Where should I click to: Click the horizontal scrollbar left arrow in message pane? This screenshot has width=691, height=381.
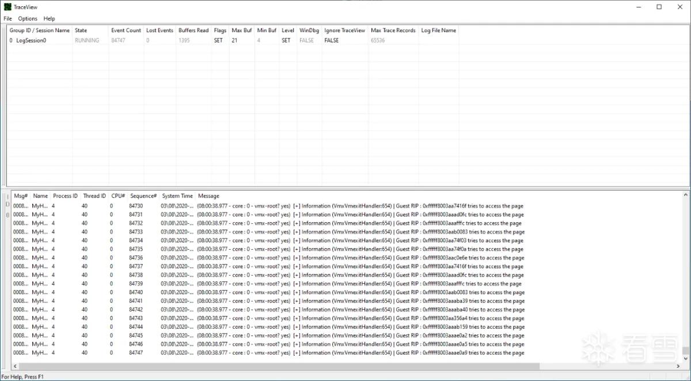click(x=16, y=366)
